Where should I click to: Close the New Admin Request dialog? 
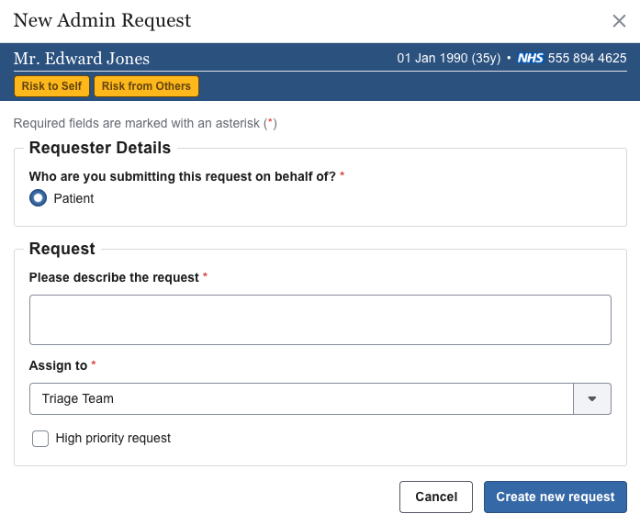point(619,21)
